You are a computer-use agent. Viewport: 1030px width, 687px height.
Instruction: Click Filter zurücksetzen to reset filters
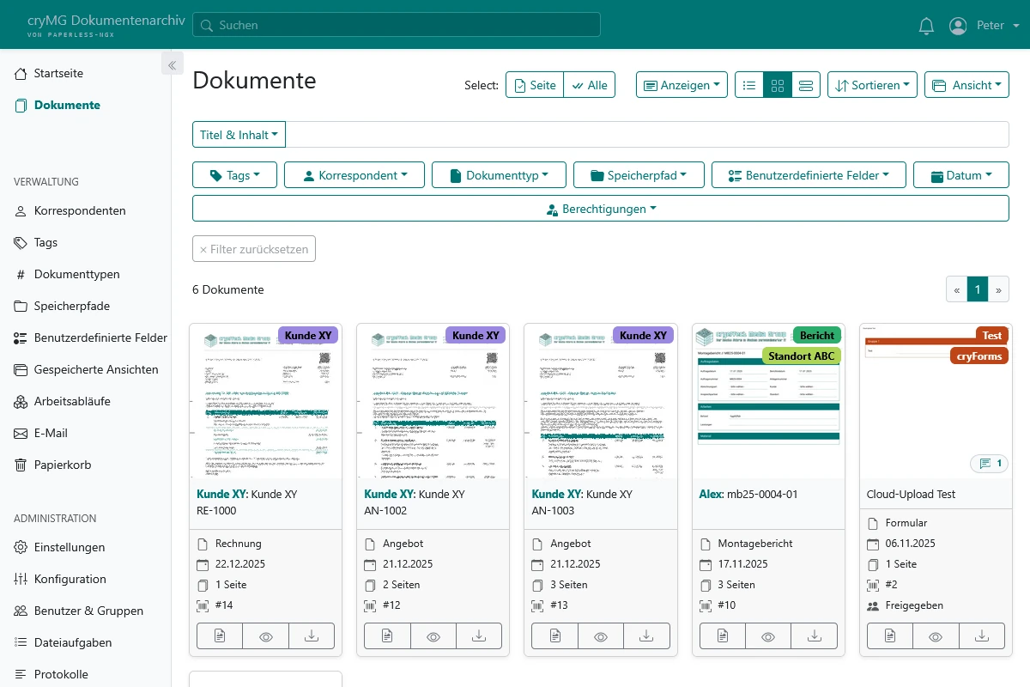pos(253,248)
